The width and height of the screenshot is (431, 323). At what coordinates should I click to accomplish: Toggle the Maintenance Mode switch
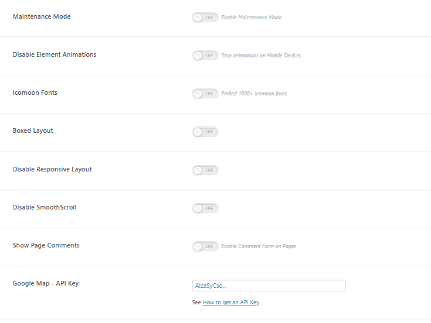pos(205,18)
